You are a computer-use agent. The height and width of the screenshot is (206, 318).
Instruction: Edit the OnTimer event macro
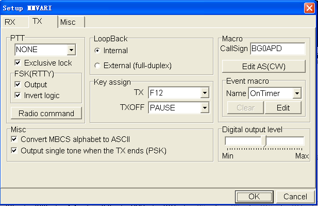(x=283, y=108)
